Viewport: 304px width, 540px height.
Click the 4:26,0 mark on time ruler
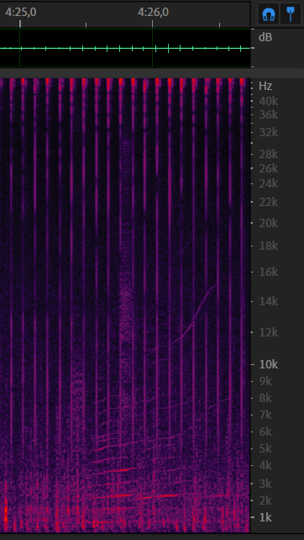153,13
